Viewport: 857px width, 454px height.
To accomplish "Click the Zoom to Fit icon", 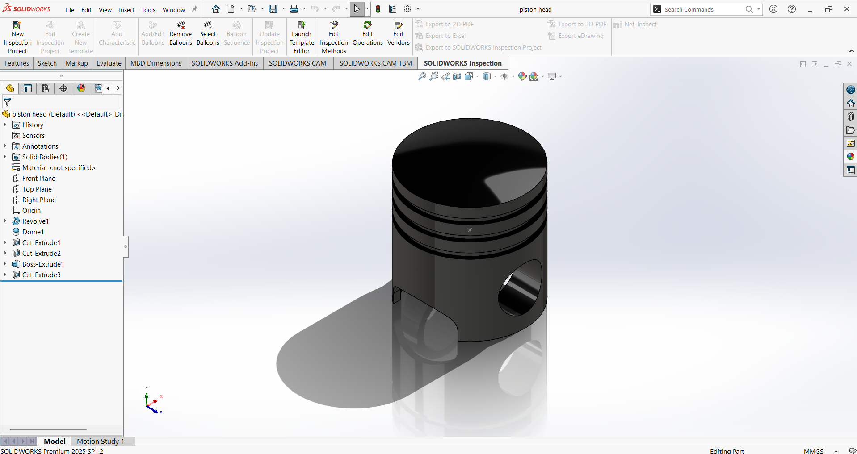I will (x=422, y=76).
